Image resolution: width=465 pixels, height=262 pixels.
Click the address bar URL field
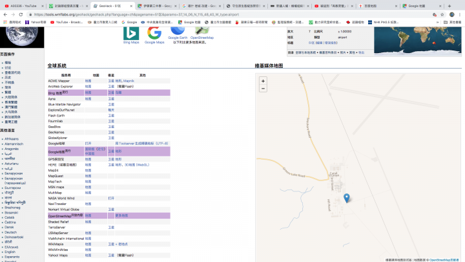[229, 14]
